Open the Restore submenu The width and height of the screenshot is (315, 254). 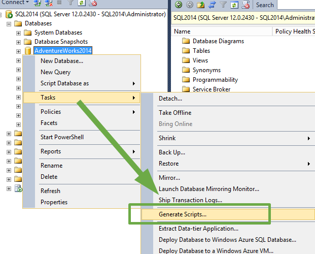pyautogui.click(x=228, y=164)
